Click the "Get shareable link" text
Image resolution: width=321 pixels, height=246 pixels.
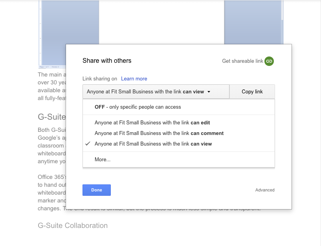242,61
